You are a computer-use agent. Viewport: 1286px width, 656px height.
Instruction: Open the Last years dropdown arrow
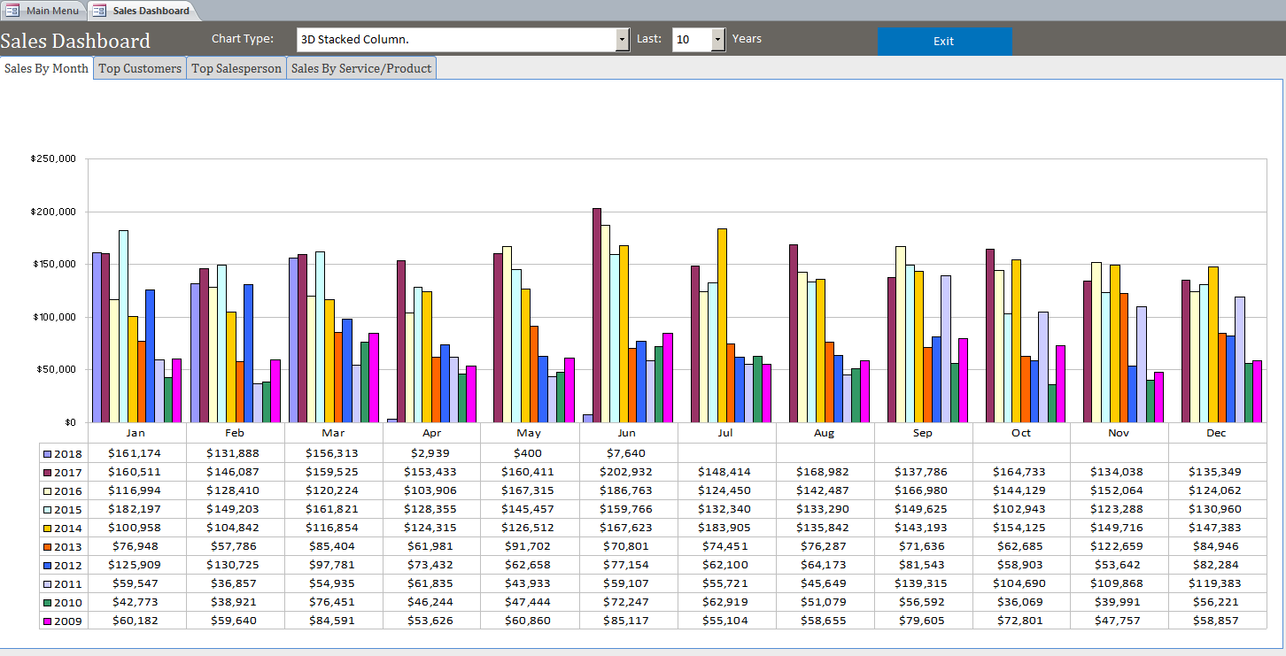click(x=717, y=40)
